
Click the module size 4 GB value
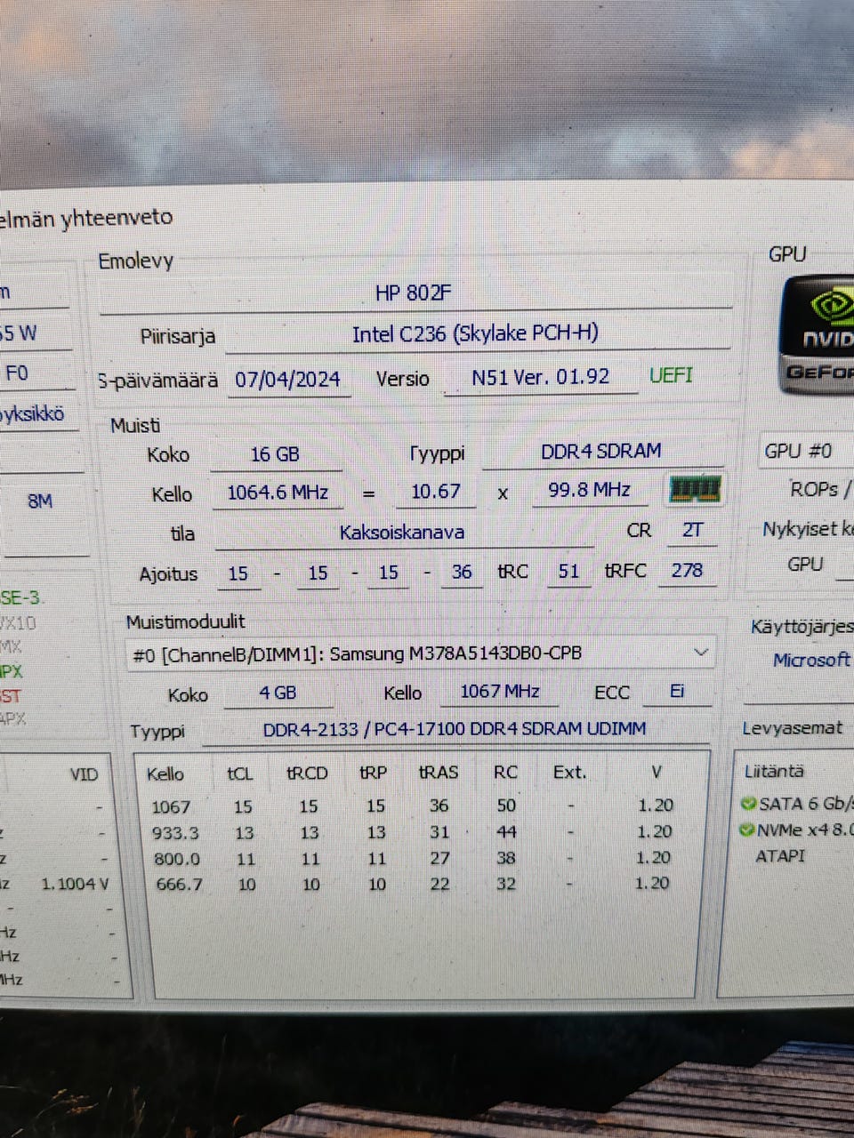click(x=278, y=693)
